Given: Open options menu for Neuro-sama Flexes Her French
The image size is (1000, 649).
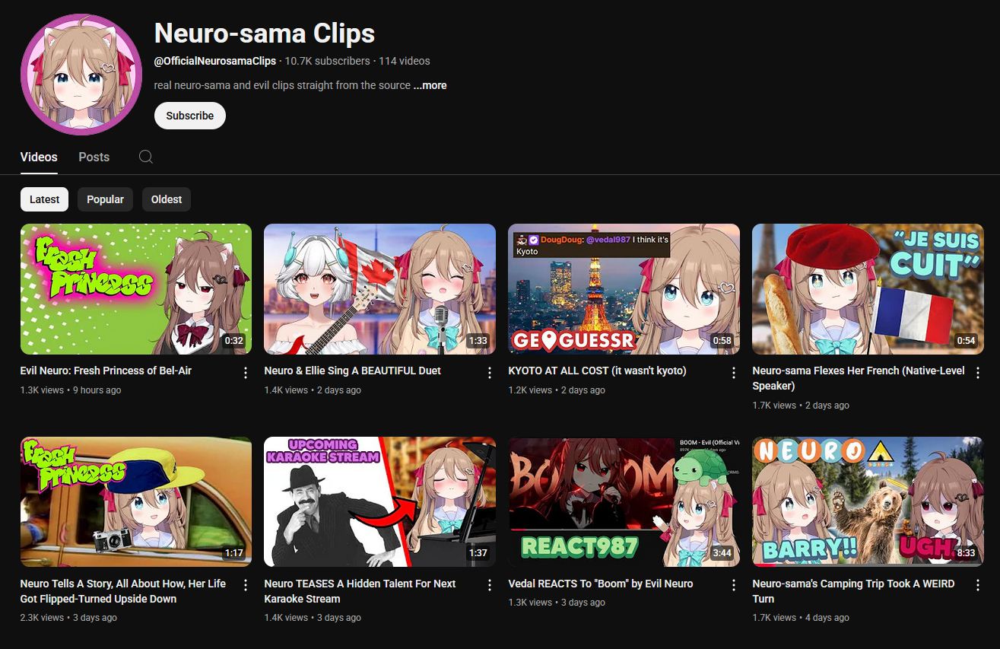Looking at the screenshot, I should tap(978, 372).
